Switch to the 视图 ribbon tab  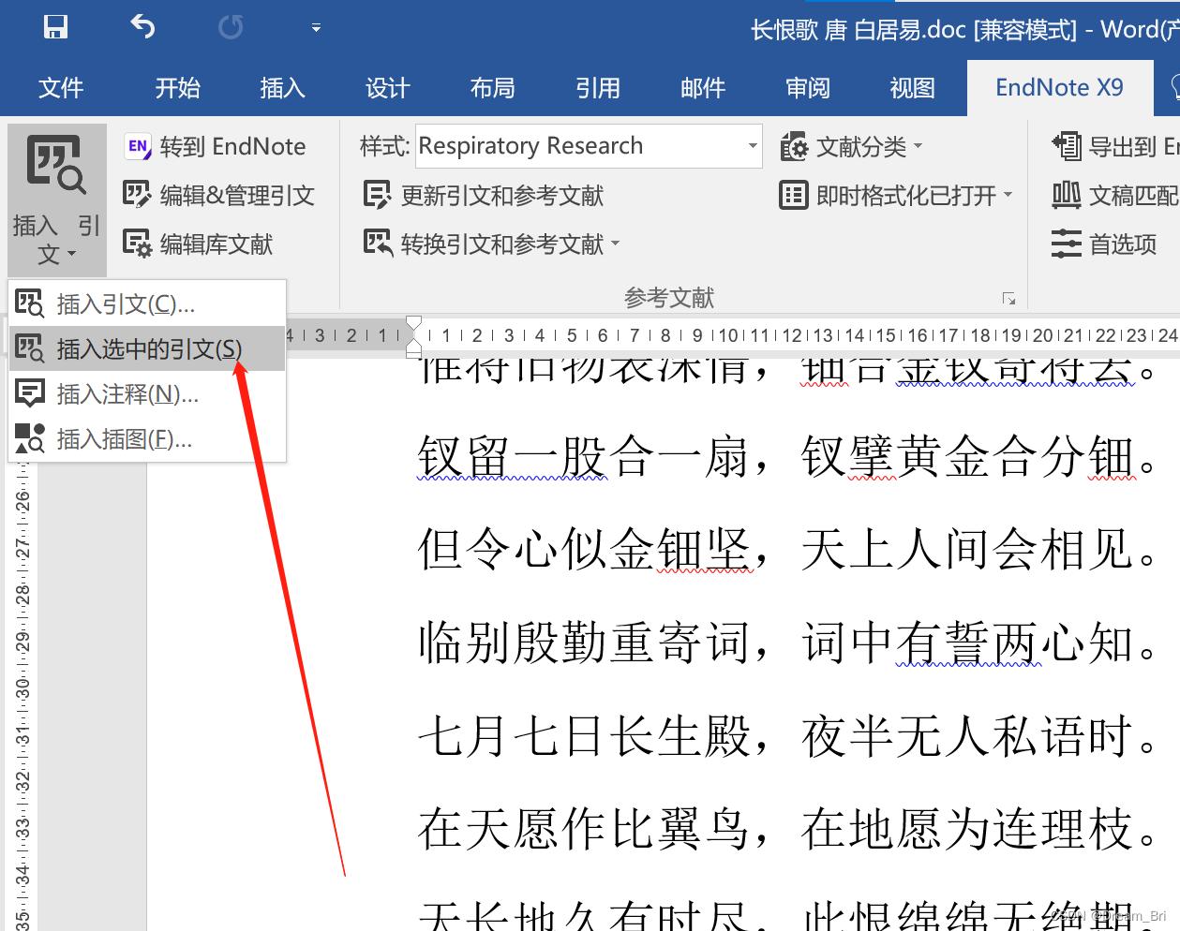(x=913, y=88)
